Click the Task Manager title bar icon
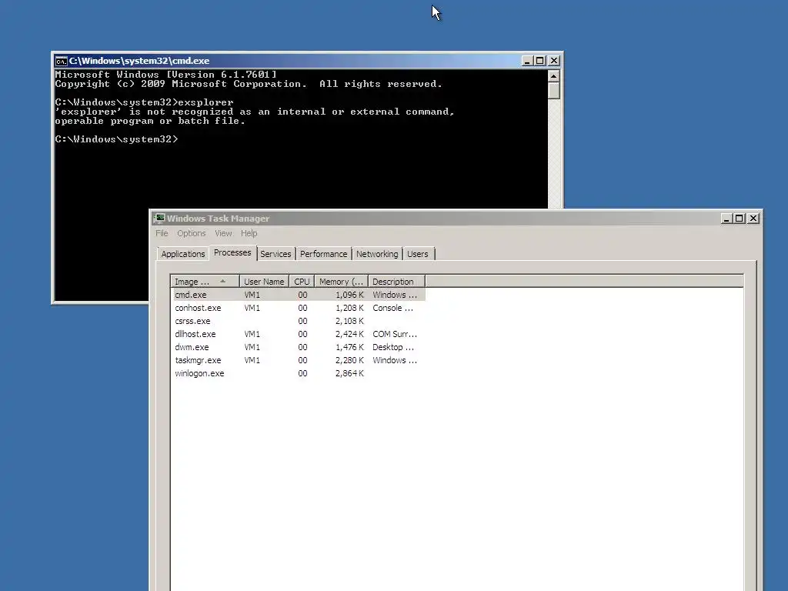 point(160,218)
